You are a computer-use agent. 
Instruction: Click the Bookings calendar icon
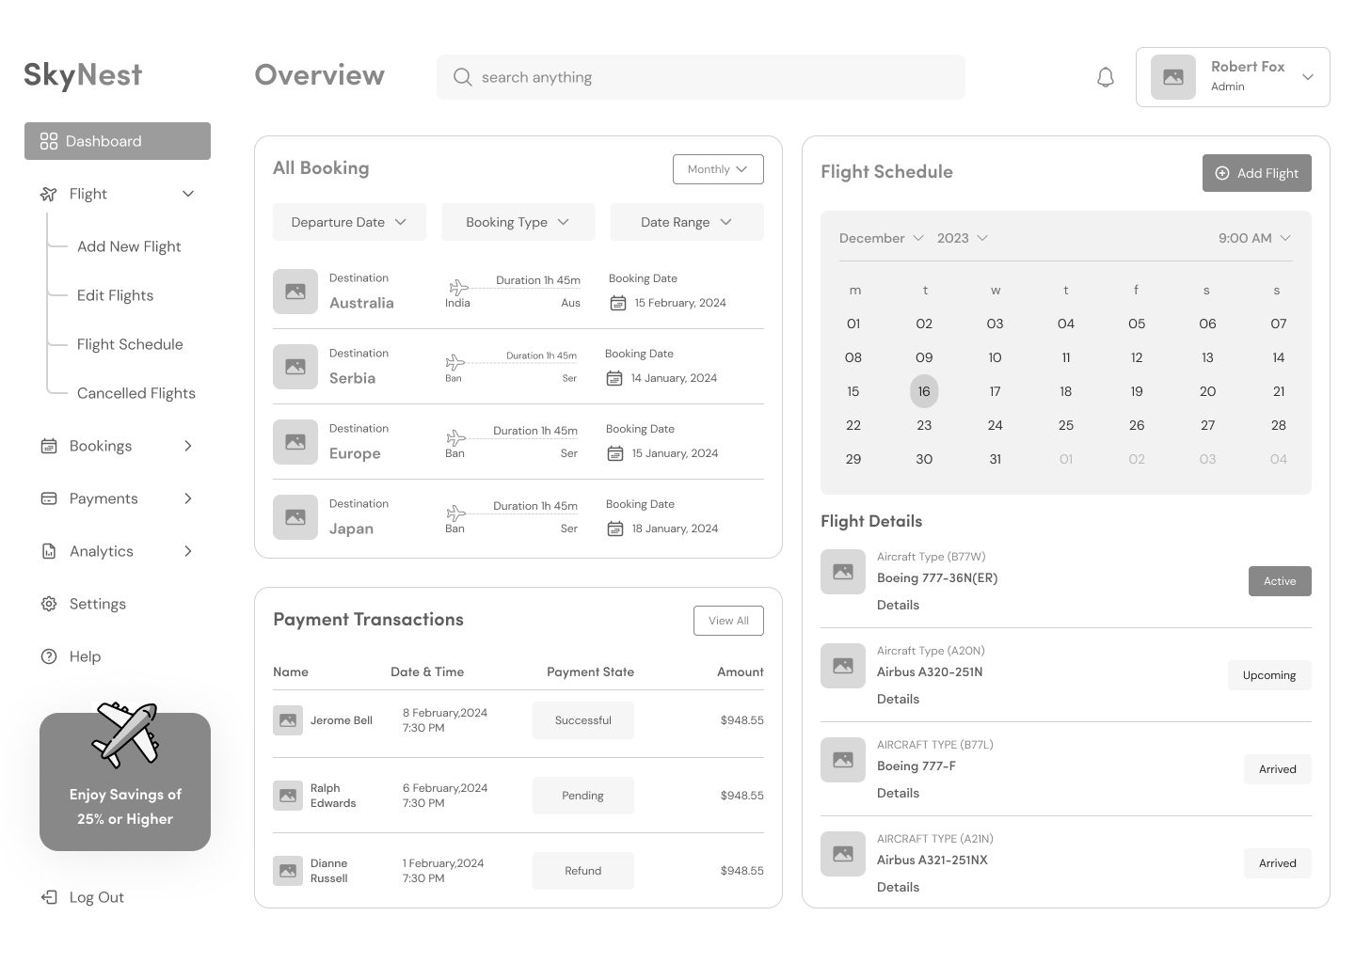coord(49,445)
